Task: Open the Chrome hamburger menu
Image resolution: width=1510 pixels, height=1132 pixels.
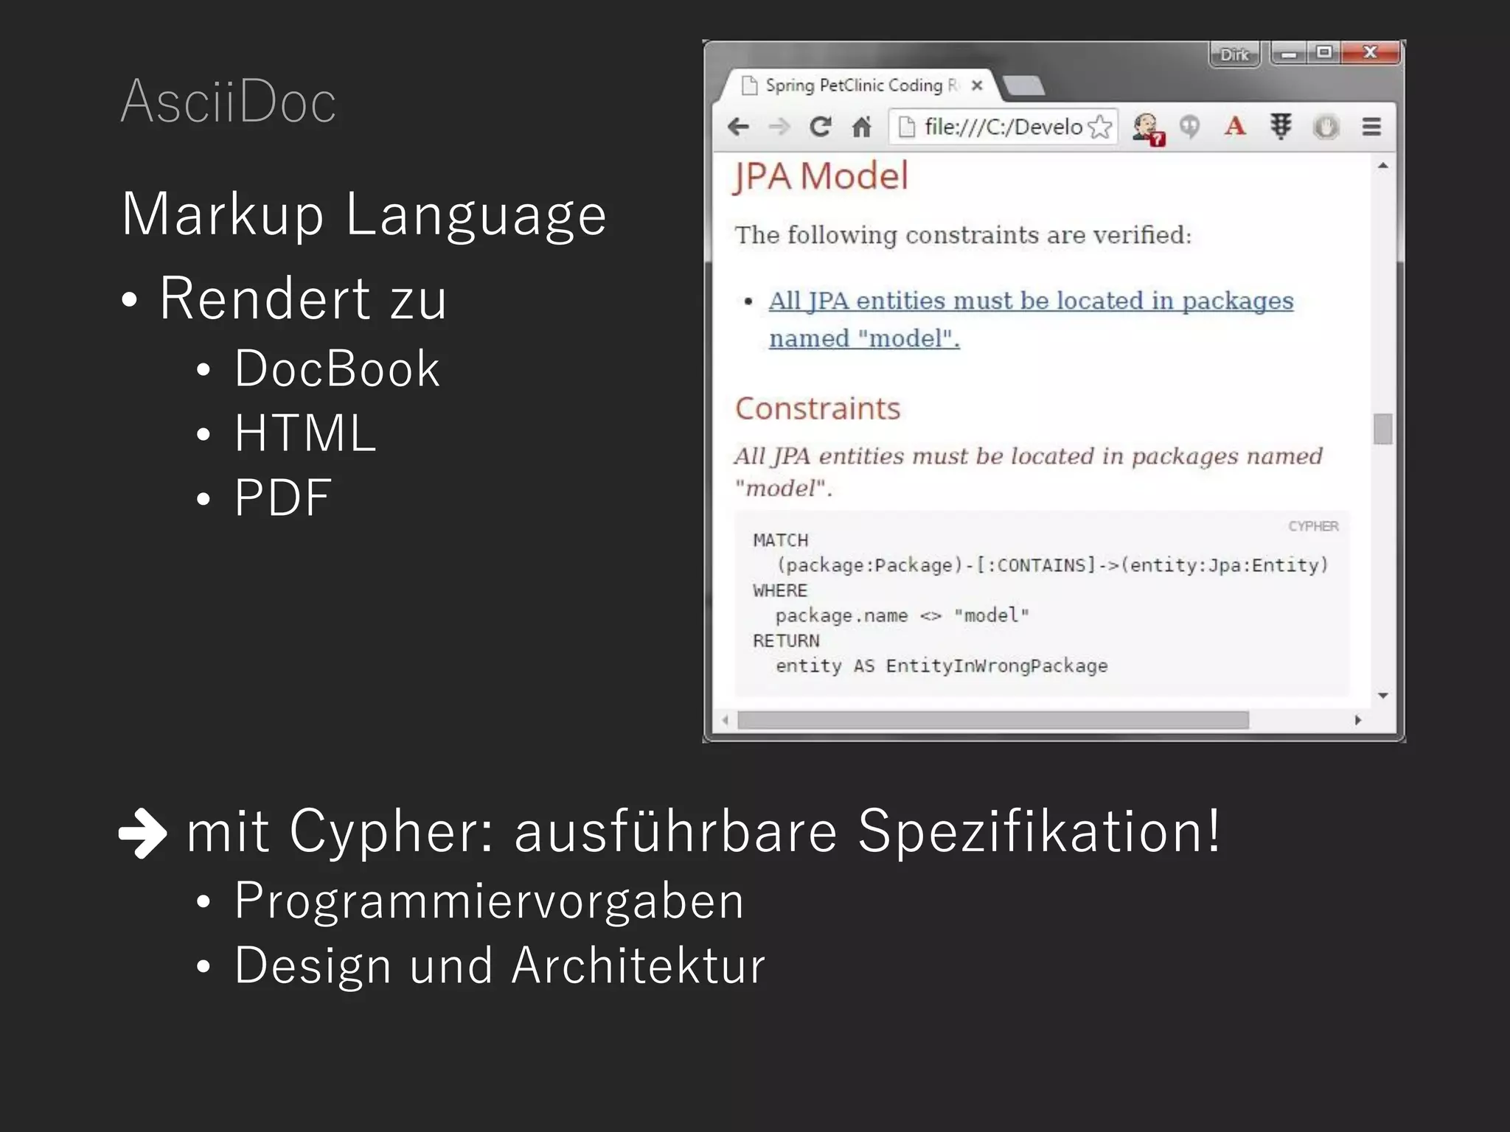Action: (x=1371, y=127)
